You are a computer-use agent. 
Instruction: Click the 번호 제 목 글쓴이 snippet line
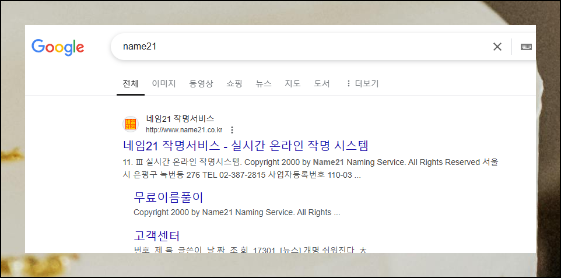pyautogui.click(x=250, y=249)
